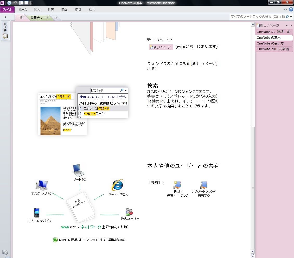Click the デスクトップ PC monitor icon
This screenshot has height=258, width=294.
pos(42,185)
